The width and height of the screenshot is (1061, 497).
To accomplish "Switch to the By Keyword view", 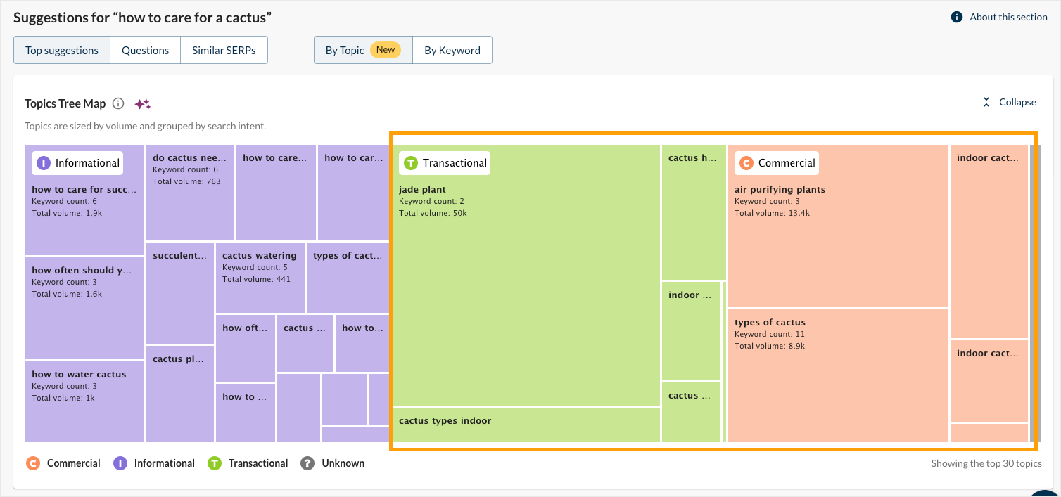I will 452,50.
